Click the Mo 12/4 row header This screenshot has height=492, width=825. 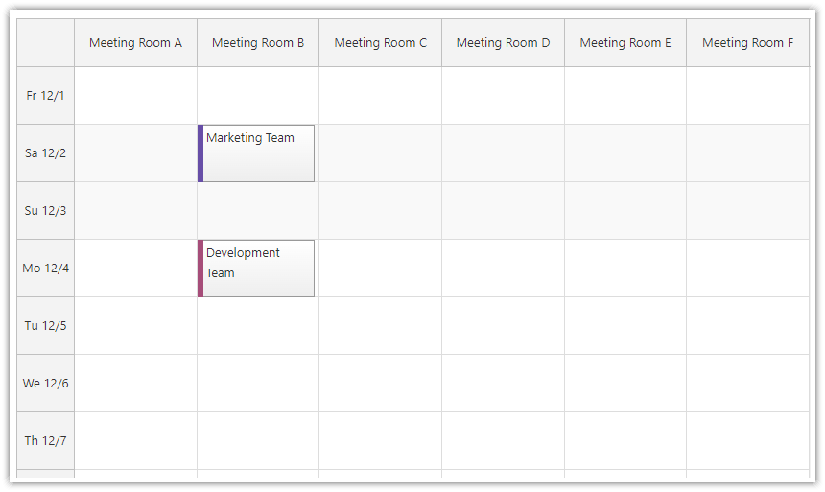(x=46, y=269)
